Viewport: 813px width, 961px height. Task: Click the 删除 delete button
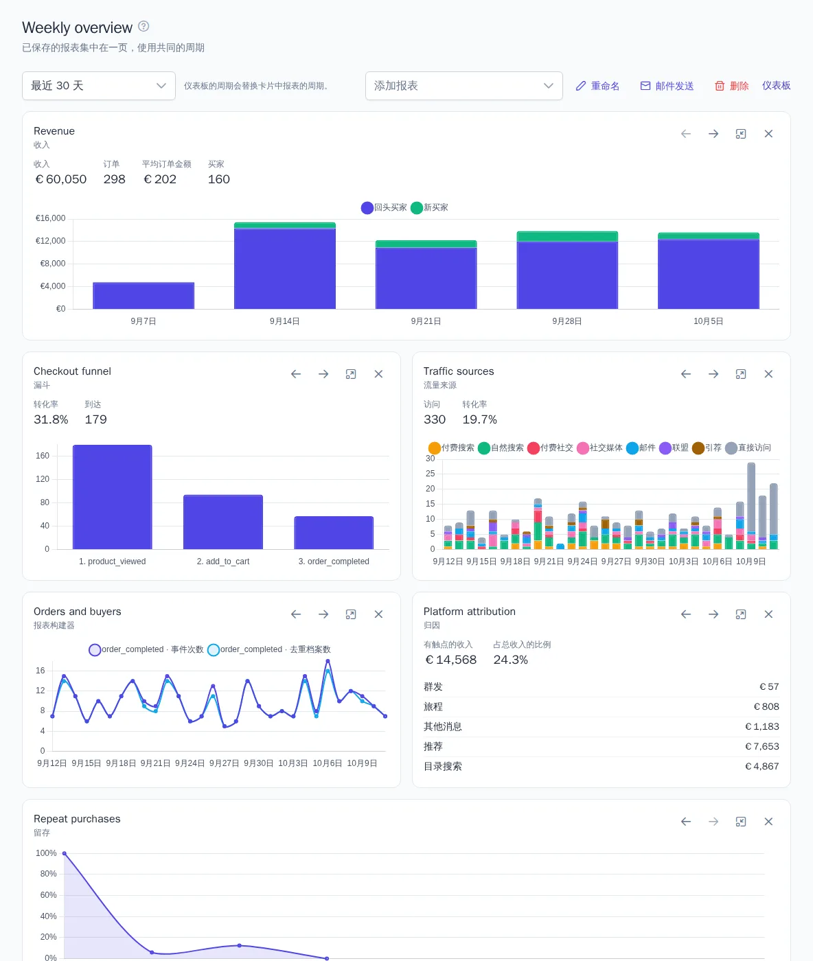coord(731,86)
